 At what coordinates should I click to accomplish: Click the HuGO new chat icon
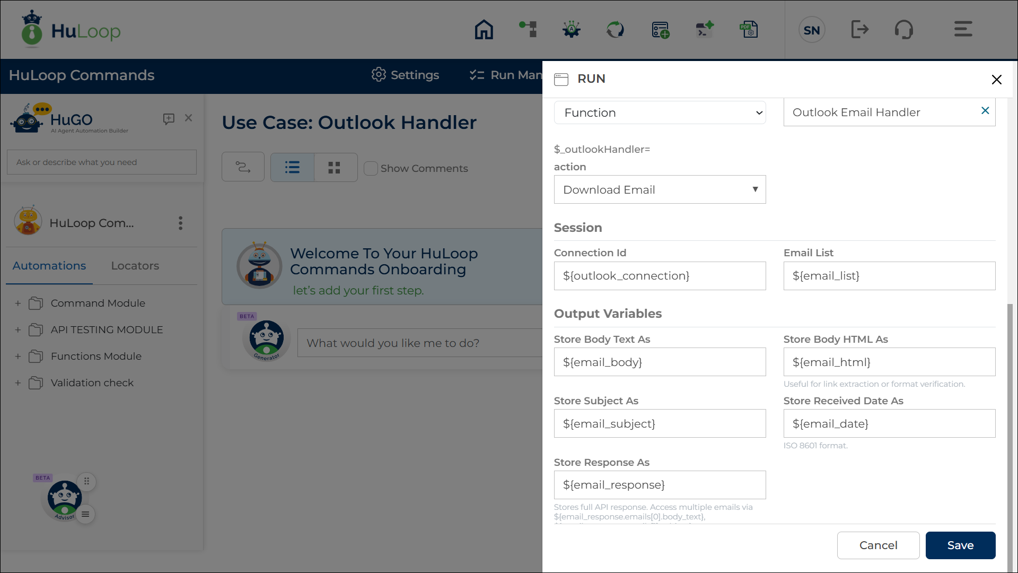[x=169, y=118]
